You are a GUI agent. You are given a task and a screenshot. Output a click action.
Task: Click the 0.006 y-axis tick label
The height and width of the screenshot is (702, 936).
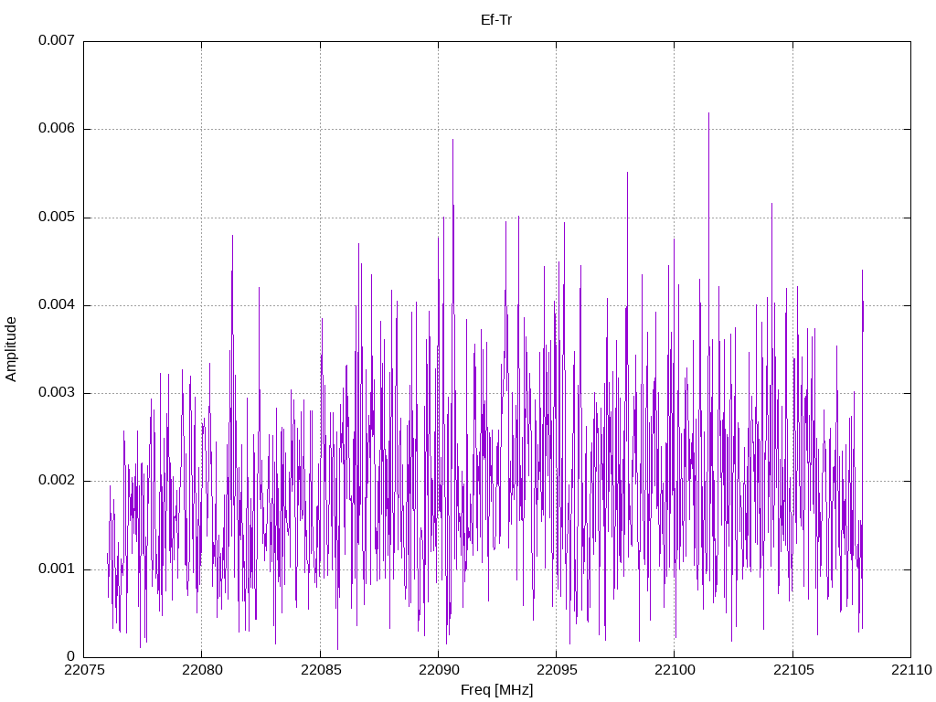pos(57,128)
